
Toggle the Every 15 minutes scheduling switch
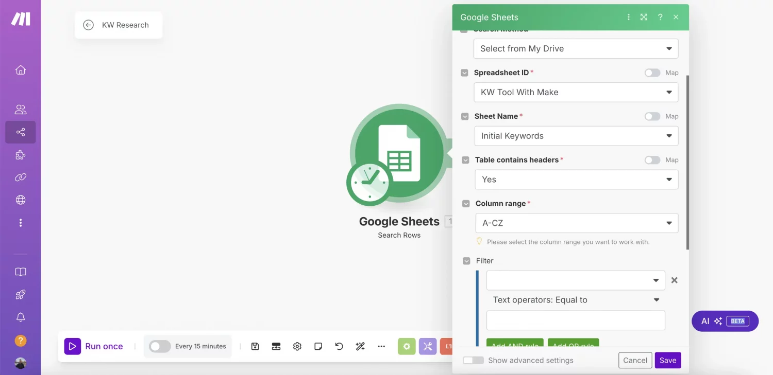[160, 346]
